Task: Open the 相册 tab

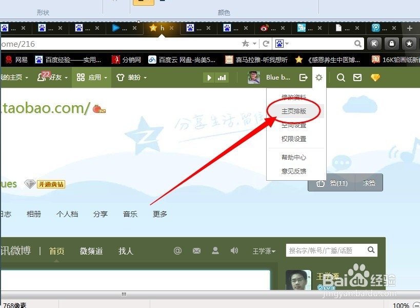Action: tap(34, 214)
